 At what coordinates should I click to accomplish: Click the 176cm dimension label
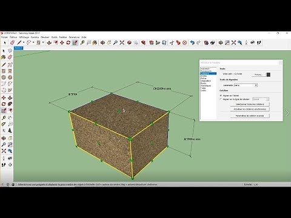pyautogui.click(x=192, y=139)
